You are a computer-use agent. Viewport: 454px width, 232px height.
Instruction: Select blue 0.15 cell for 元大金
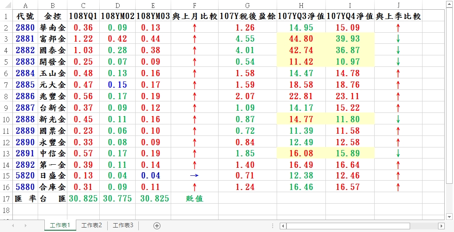click(117, 85)
